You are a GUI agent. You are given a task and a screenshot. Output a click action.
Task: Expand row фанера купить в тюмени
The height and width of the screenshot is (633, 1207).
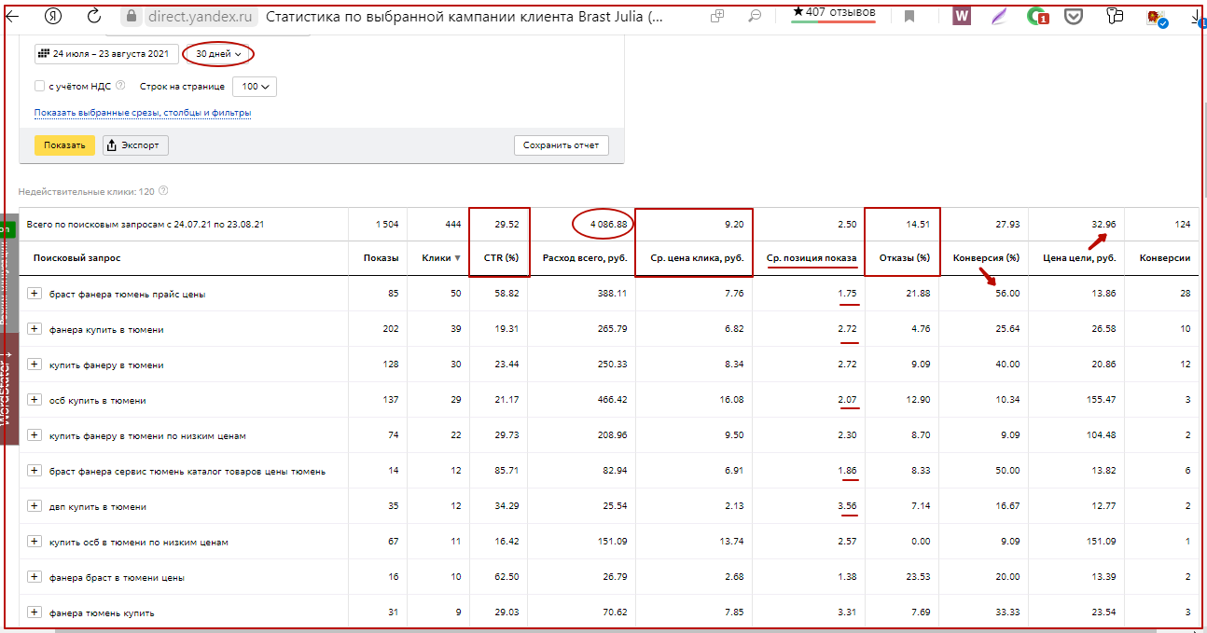pos(35,329)
